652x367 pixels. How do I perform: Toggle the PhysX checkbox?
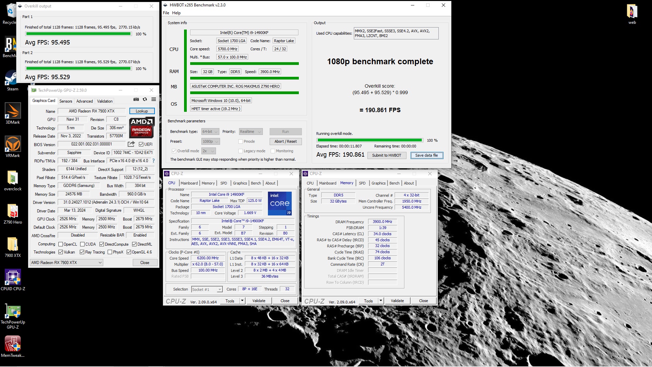click(110, 252)
